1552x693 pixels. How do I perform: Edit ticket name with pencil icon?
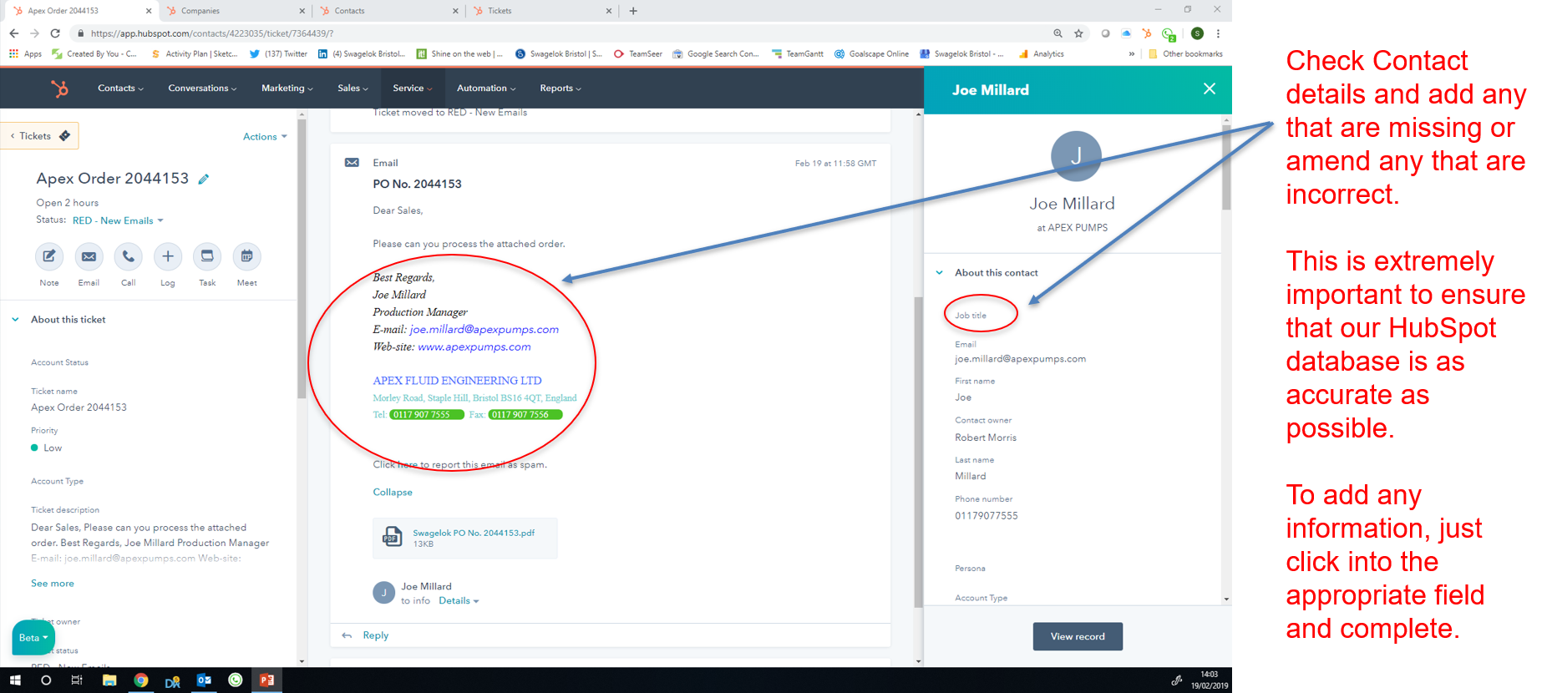pyautogui.click(x=203, y=179)
